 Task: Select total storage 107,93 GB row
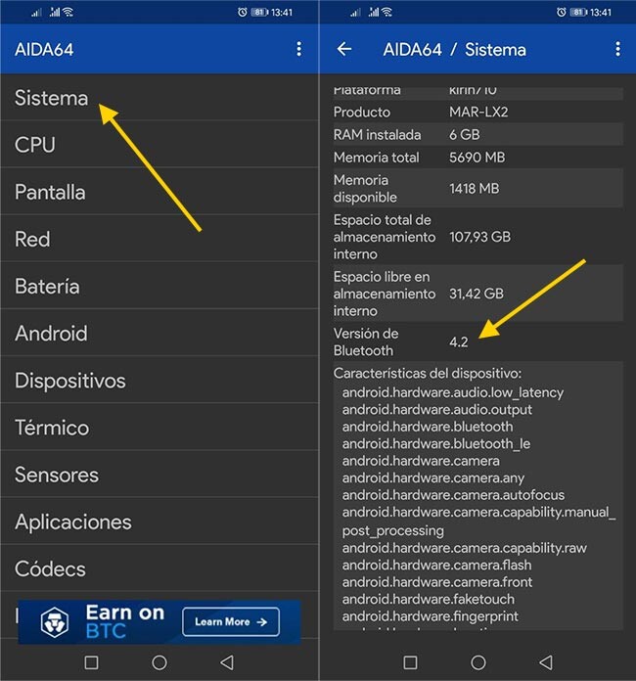click(x=477, y=237)
